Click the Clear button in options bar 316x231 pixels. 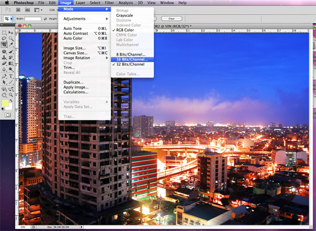click(x=172, y=19)
